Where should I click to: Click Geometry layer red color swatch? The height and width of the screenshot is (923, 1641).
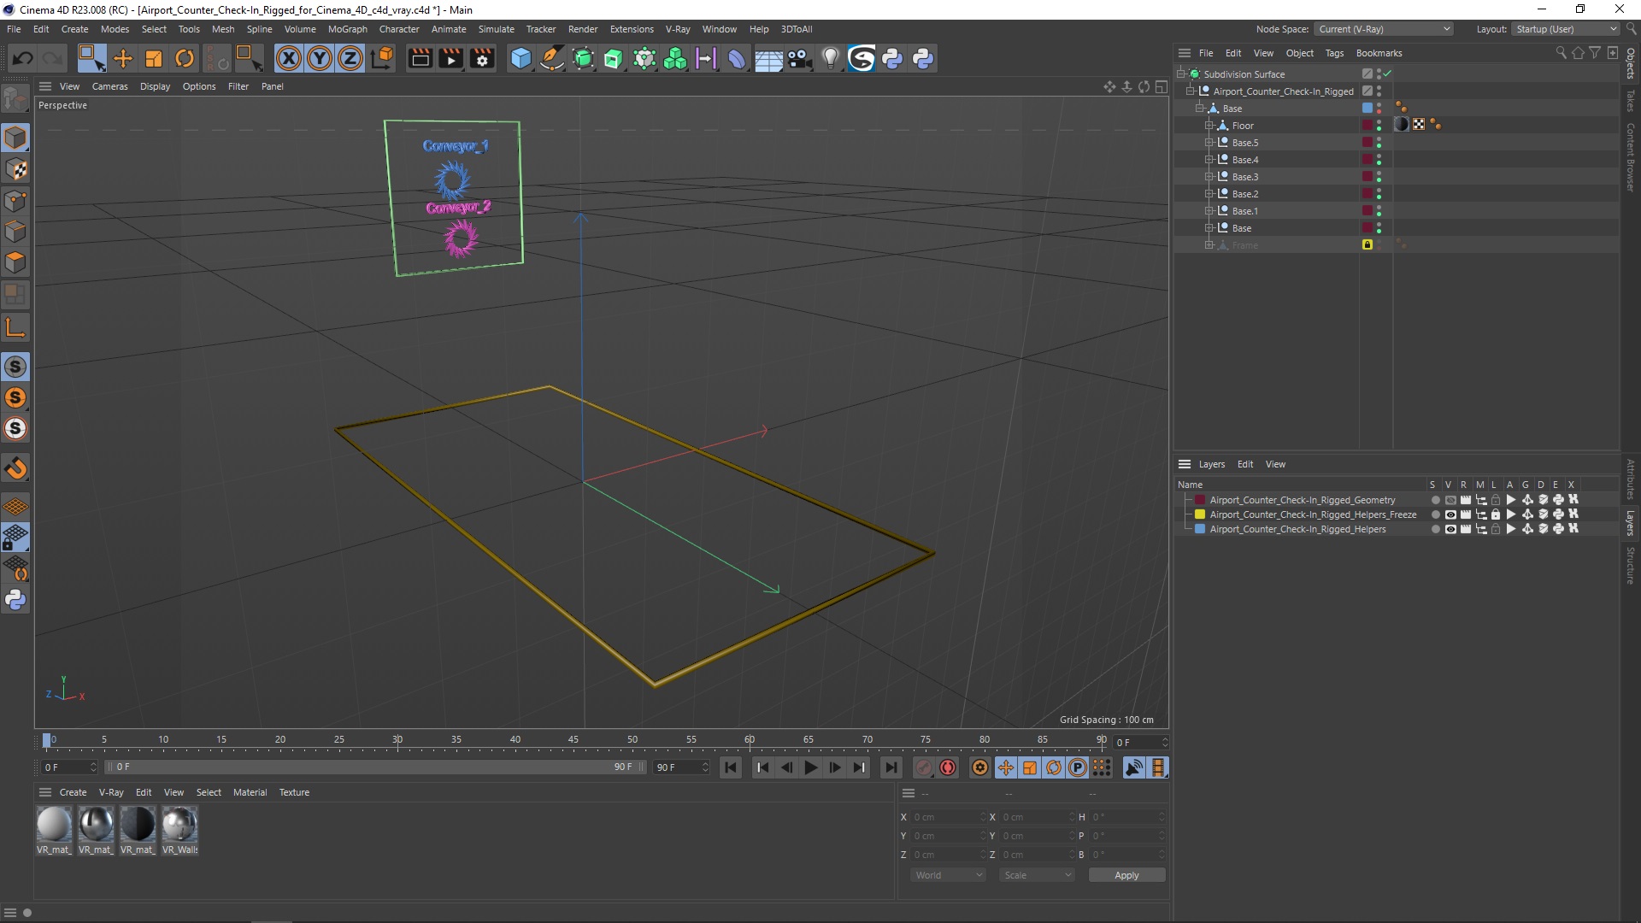click(x=1200, y=500)
